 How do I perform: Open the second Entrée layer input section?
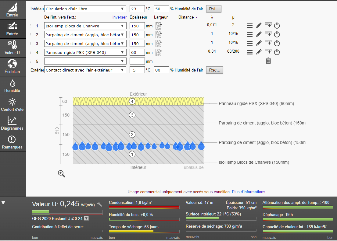(x=12, y=29)
